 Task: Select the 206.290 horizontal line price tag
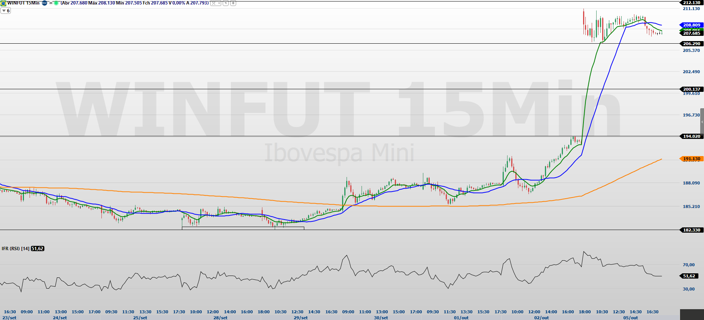coord(691,44)
